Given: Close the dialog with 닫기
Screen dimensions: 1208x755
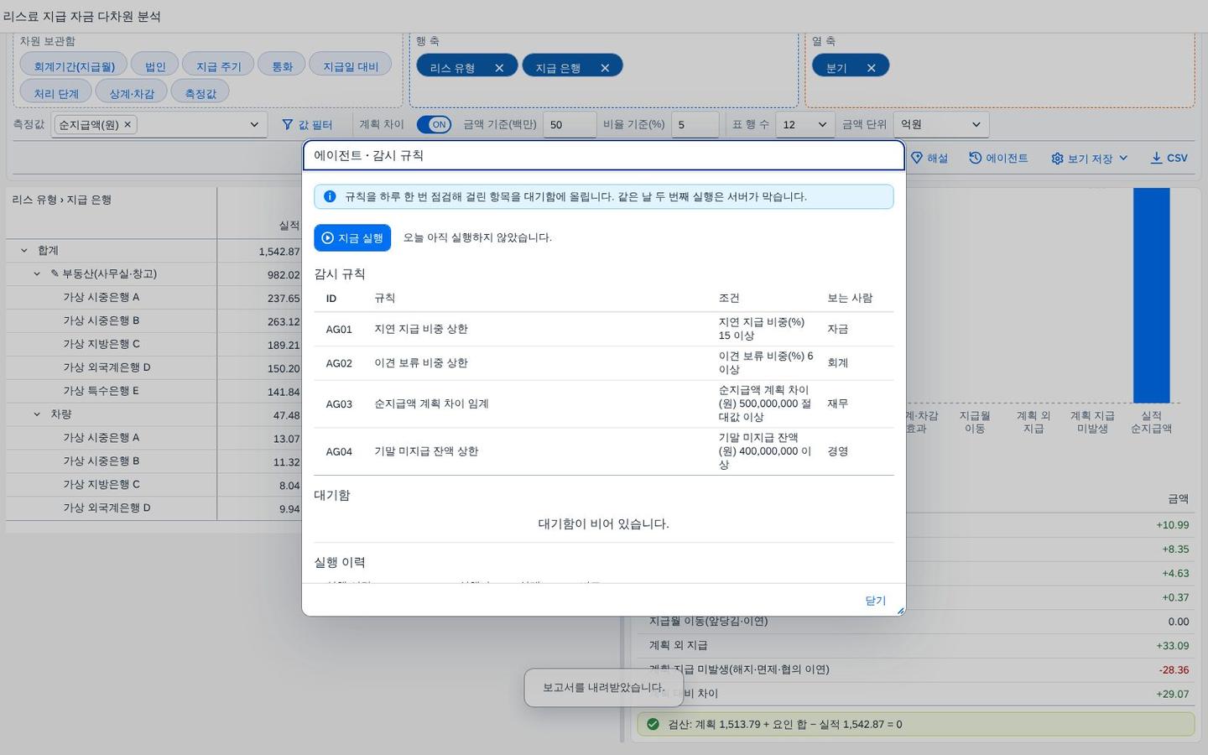Looking at the screenshot, I should pos(875,601).
